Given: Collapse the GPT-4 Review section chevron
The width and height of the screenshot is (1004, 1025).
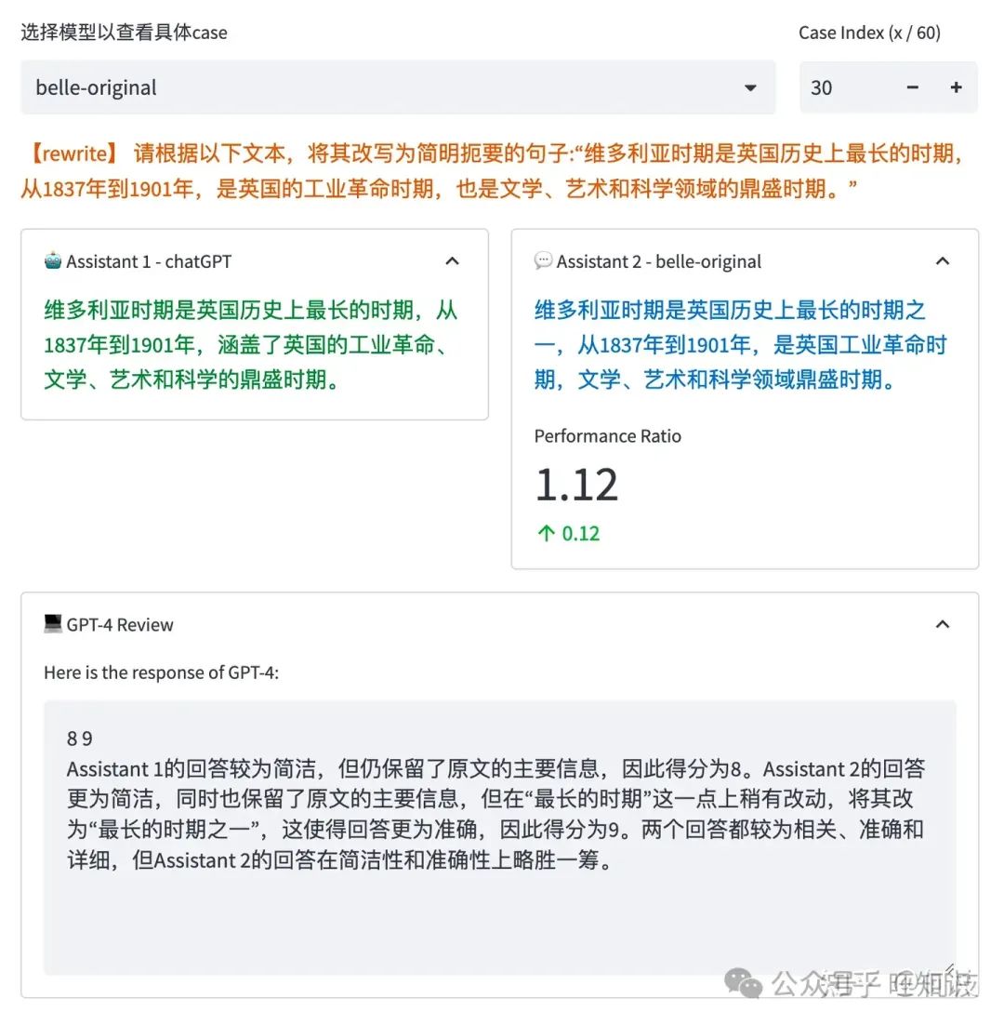Looking at the screenshot, I should tap(942, 624).
